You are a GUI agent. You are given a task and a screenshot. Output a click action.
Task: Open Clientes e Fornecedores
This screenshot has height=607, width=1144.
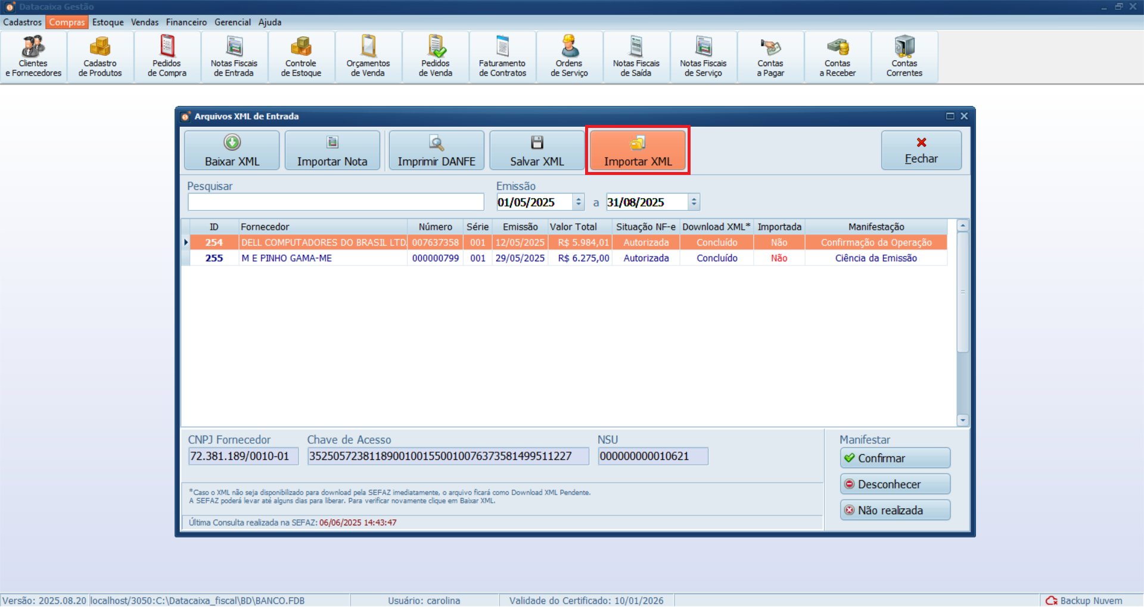[x=33, y=55]
